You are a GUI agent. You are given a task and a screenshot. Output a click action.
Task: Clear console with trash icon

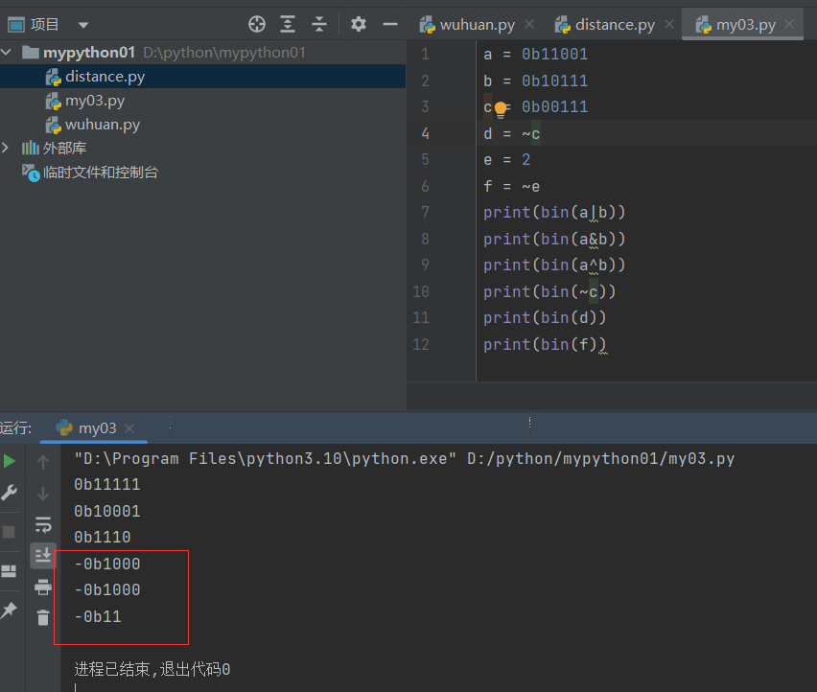pos(43,617)
